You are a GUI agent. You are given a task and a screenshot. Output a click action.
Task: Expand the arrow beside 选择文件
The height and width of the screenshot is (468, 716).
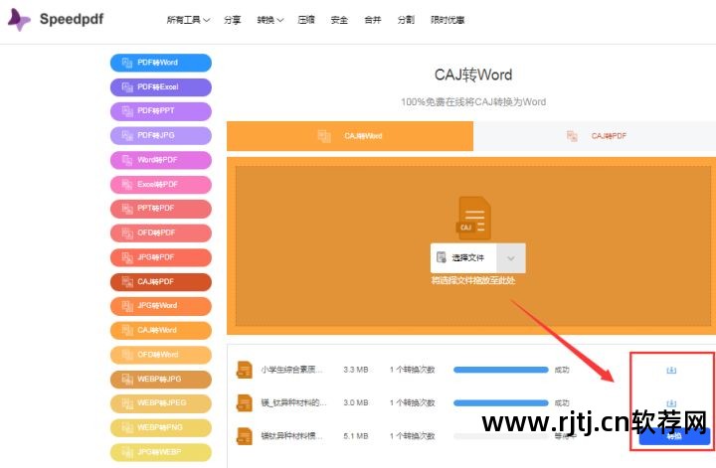(511, 258)
